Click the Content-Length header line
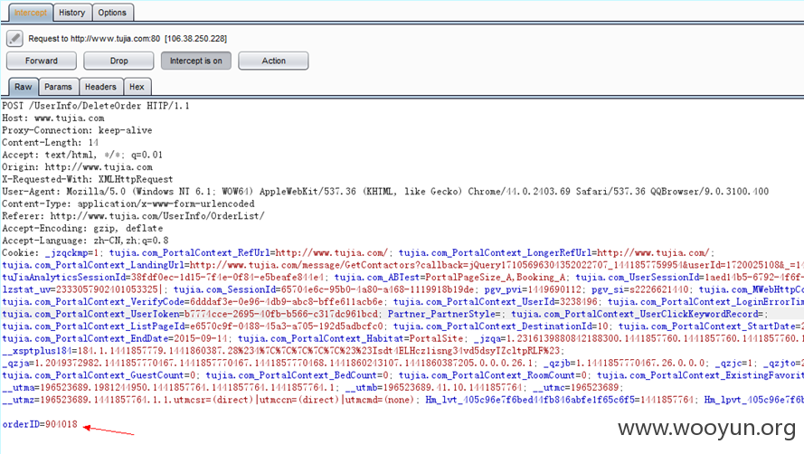 [x=51, y=143]
